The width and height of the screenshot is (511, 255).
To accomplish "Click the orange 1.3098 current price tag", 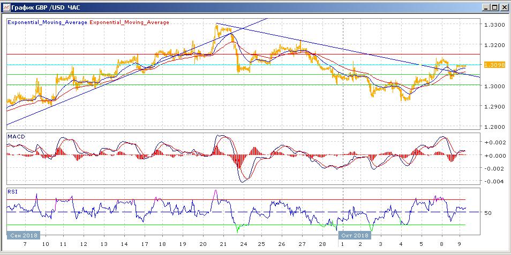I will click(x=492, y=65).
